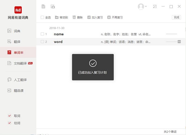Click the progress bar for 'name'
The height and width of the screenshot is (135, 186).
coord(171,34)
